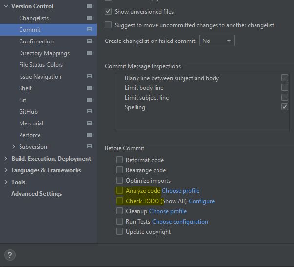Click Choose configuration link for Run Tests

[x=180, y=222]
